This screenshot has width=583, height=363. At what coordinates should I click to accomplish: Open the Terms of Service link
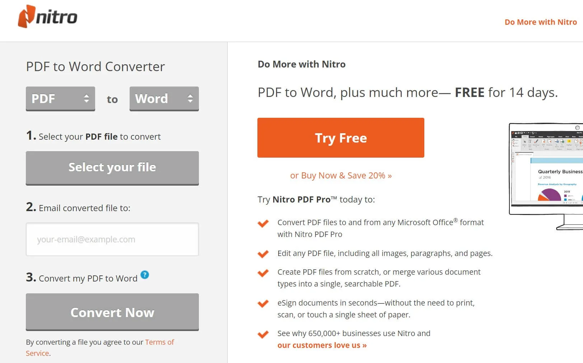coord(159,342)
